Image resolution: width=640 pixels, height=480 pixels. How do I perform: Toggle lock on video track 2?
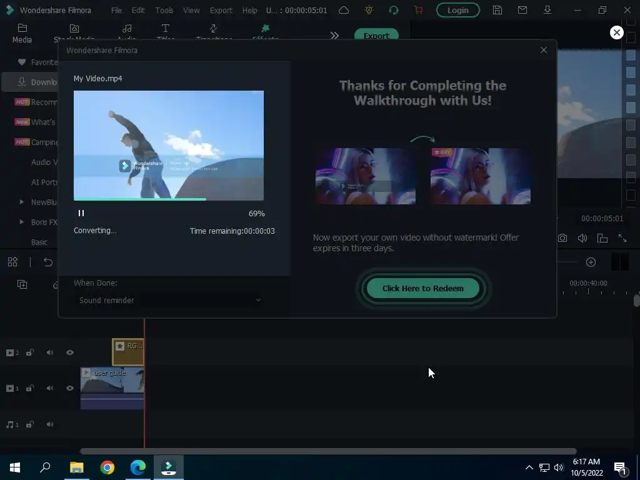tap(30, 352)
